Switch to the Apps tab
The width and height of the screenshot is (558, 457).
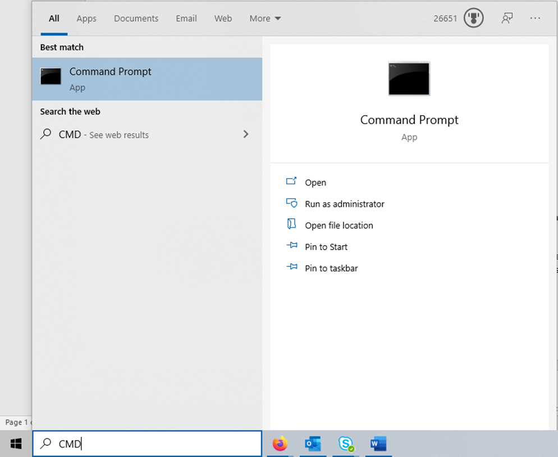(86, 18)
